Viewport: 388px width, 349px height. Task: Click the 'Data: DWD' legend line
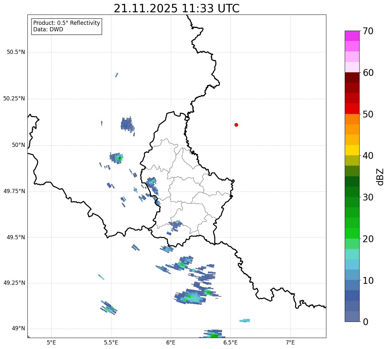coord(48,29)
